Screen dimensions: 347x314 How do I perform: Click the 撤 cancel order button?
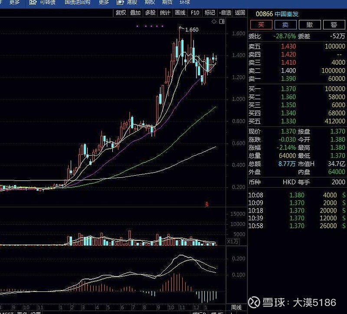click(310, 25)
